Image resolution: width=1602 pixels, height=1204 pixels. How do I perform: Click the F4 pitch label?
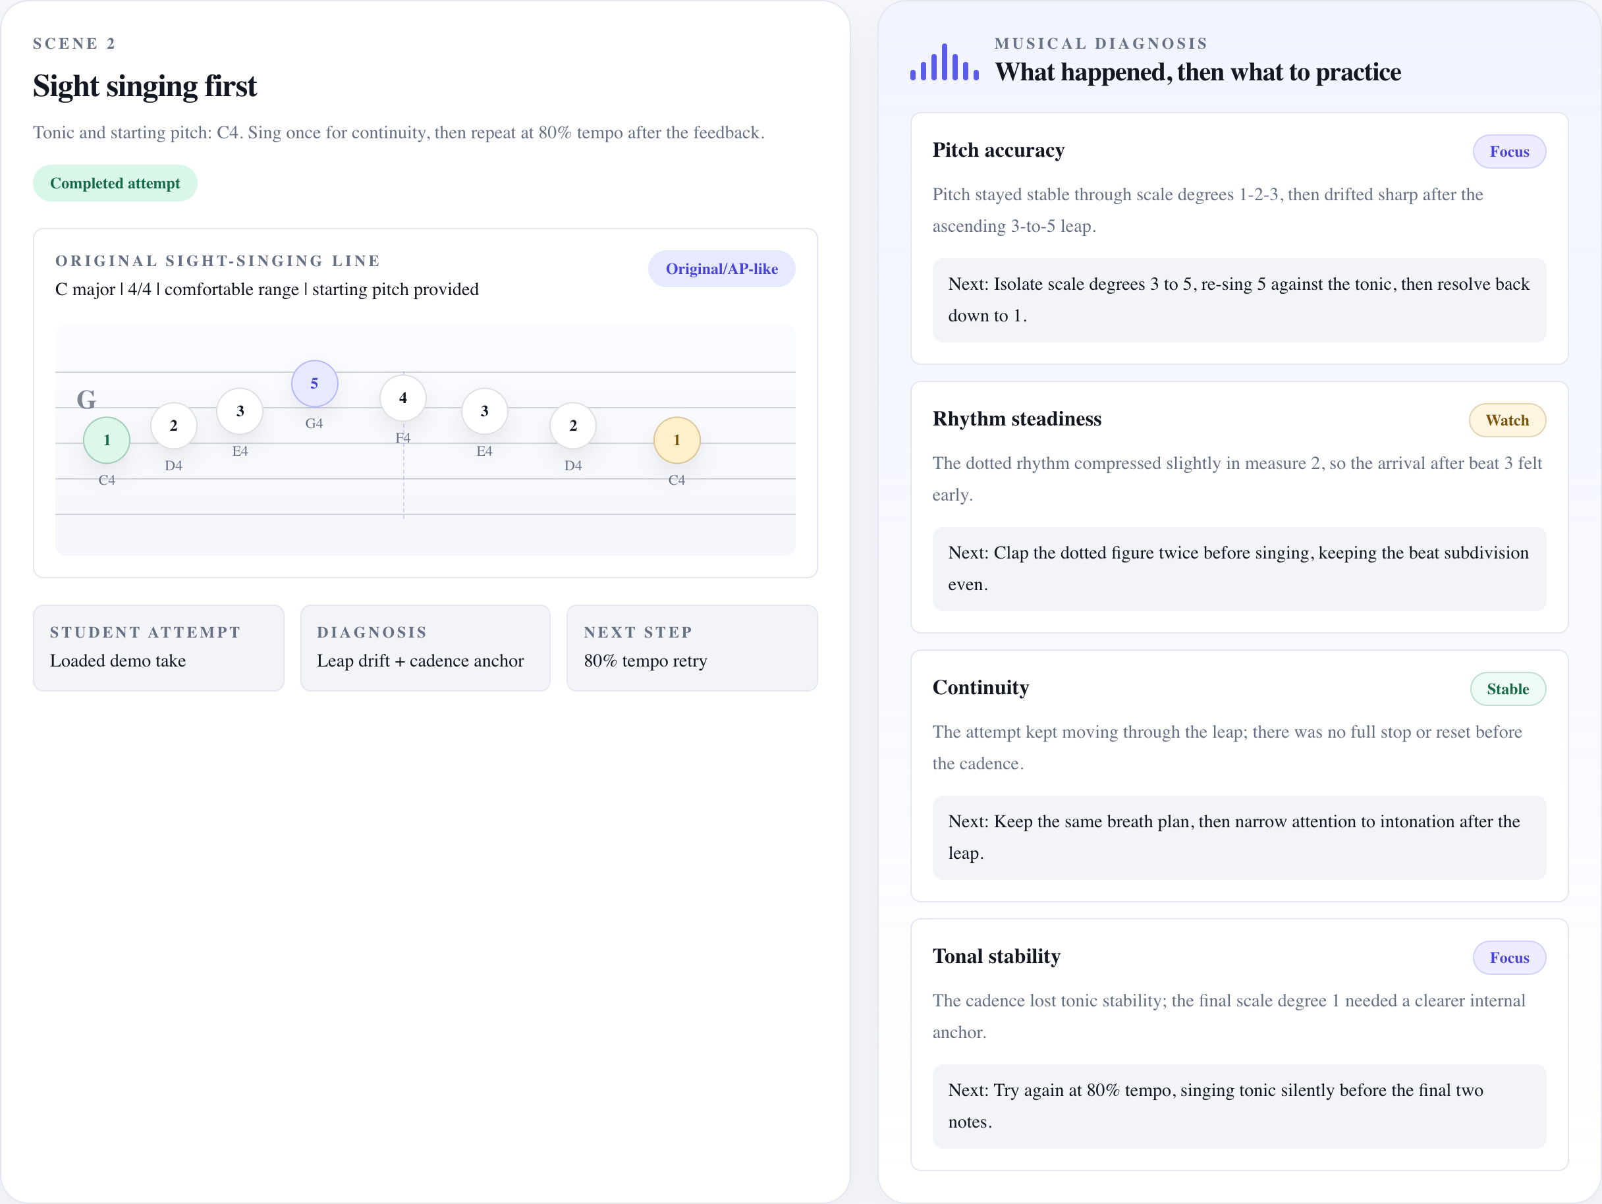pos(403,438)
